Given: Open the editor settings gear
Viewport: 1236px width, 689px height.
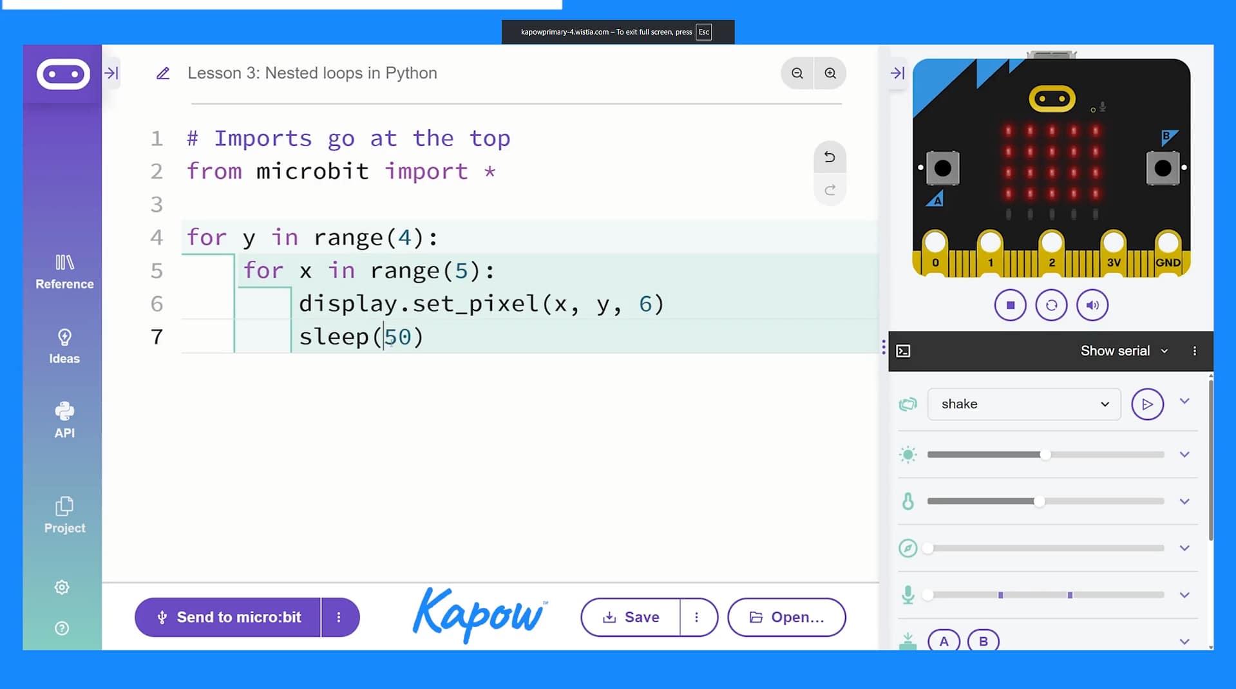Looking at the screenshot, I should pyautogui.click(x=61, y=587).
